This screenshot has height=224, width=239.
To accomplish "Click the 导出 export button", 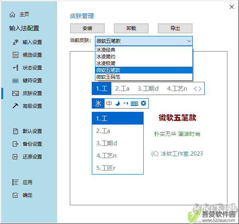I will (x=175, y=28).
